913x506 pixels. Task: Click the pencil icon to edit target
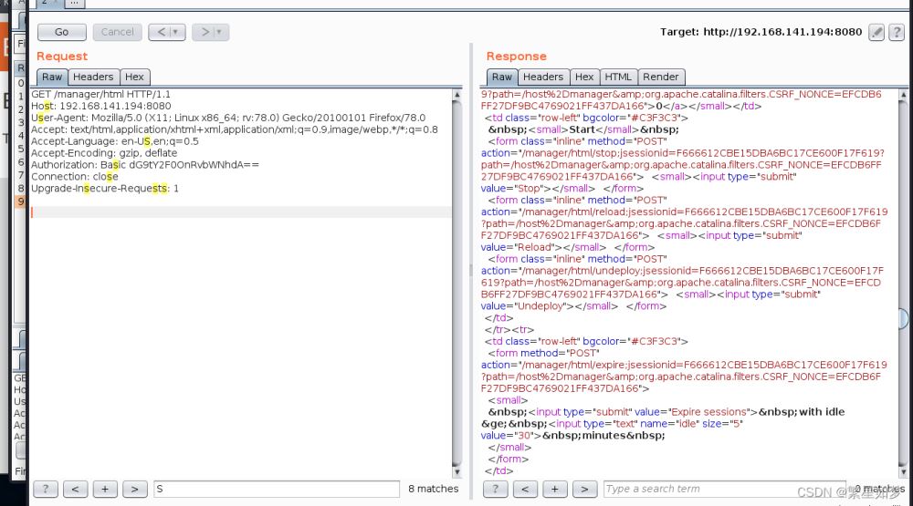876,32
